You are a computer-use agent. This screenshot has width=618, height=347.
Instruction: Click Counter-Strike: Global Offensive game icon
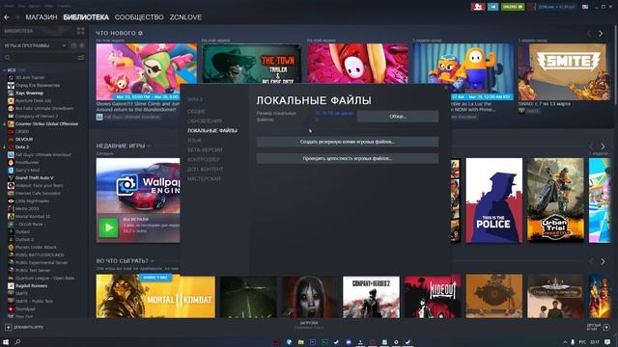coord(11,124)
